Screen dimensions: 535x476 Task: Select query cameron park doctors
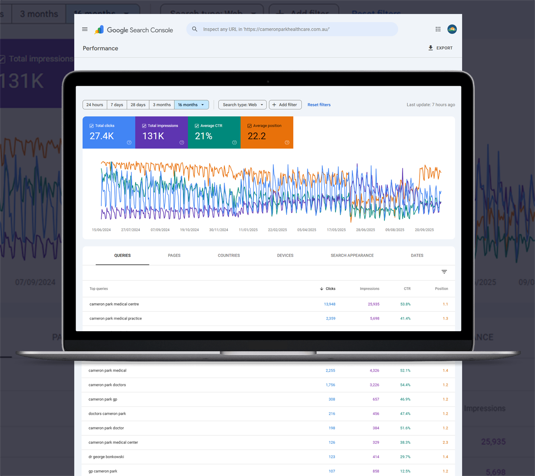click(107, 385)
